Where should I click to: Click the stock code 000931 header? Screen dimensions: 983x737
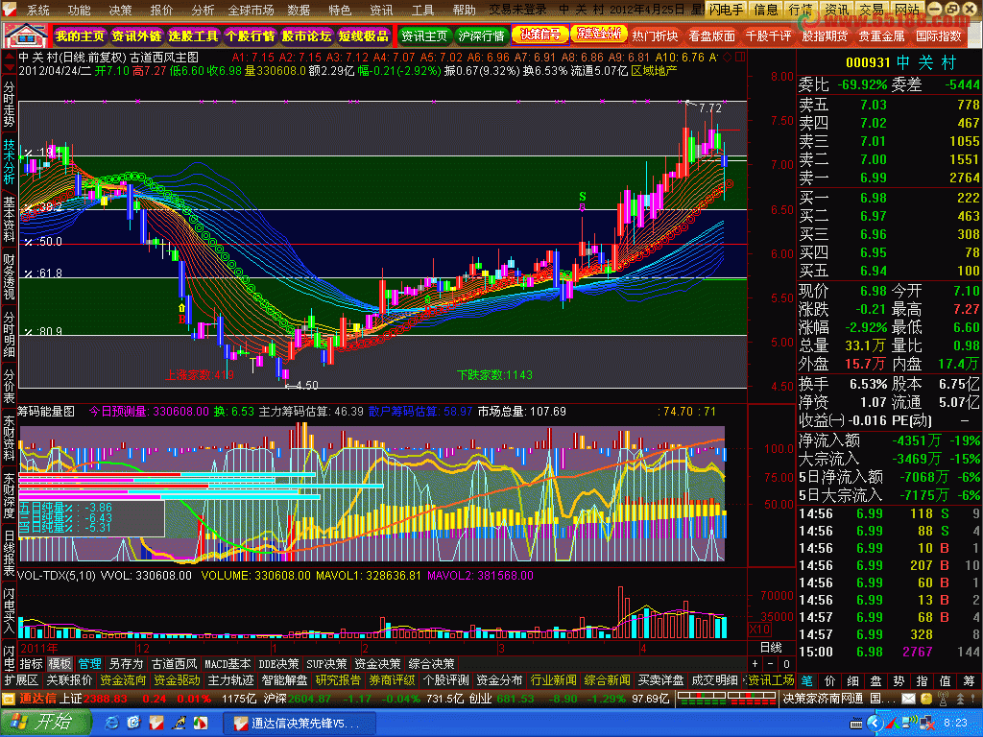point(868,62)
